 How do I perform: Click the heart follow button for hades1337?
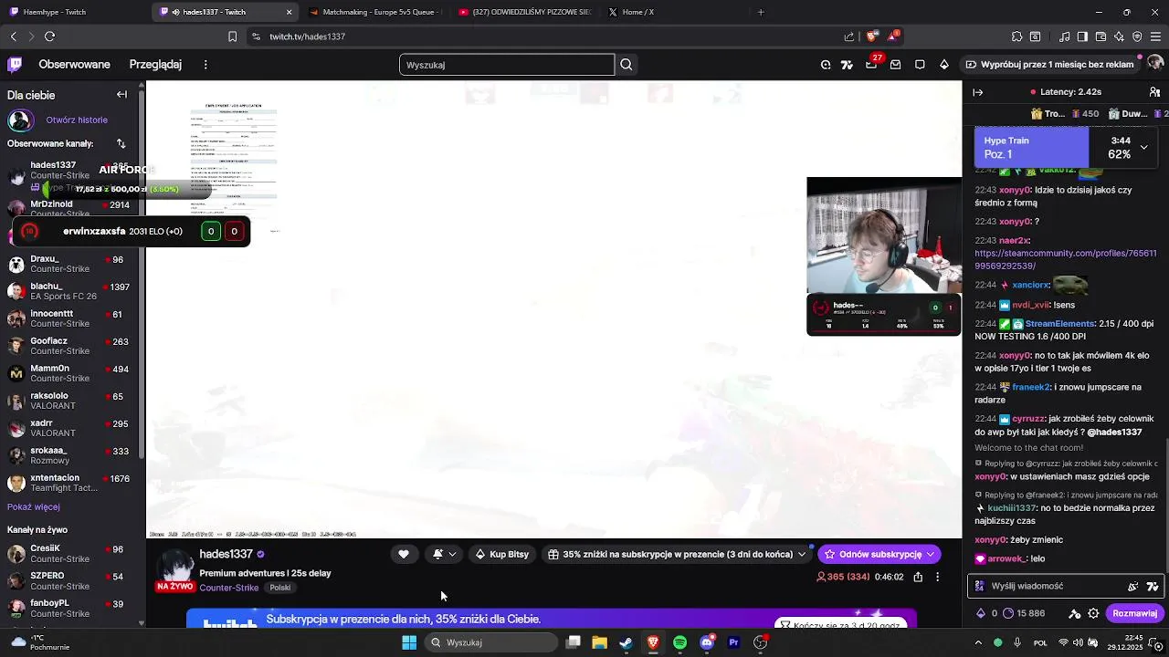pyautogui.click(x=404, y=554)
